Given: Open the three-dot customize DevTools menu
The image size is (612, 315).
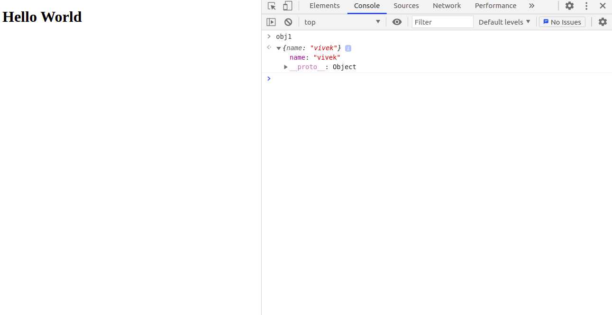Looking at the screenshot, I should [586, 6].
